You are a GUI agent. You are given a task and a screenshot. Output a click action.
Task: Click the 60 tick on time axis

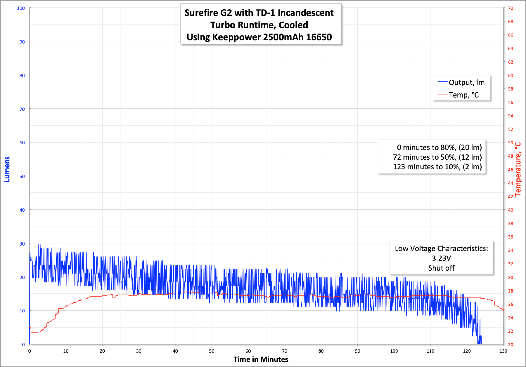click(248, 351)
